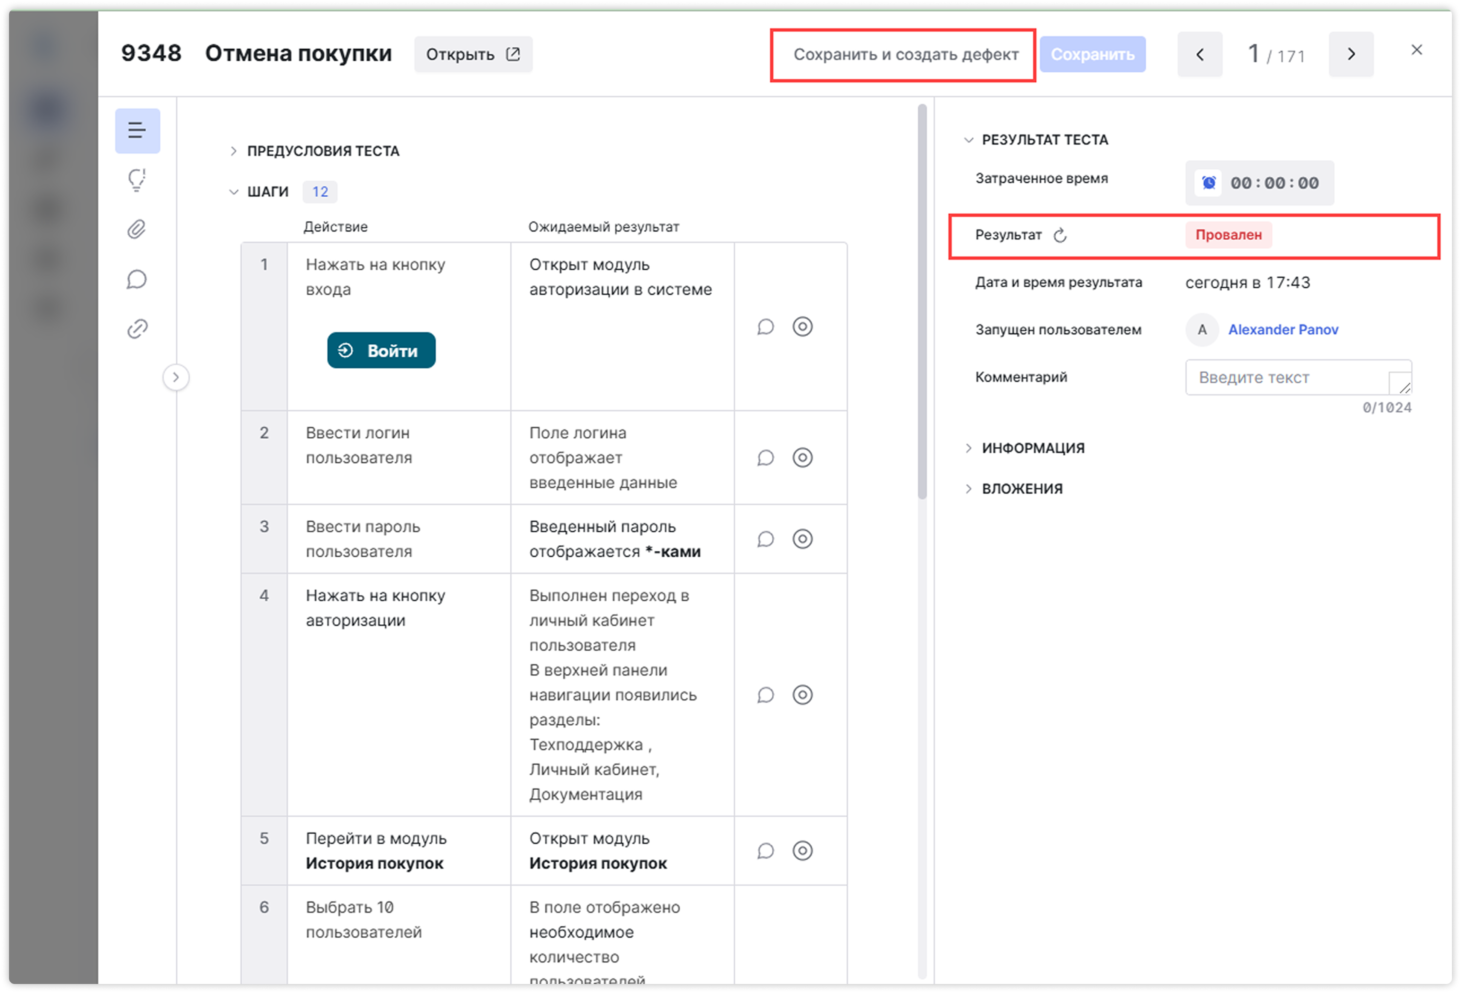Open the steps list view in sidebar

click(x=137, y=131)
